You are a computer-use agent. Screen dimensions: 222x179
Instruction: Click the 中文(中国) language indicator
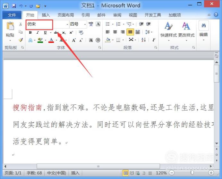[x=56, y=173]
